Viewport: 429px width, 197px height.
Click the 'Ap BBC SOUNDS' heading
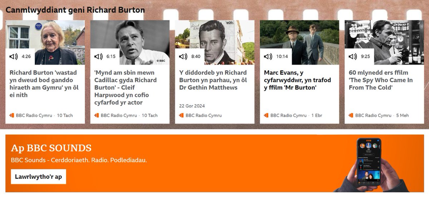[x=51, y=148]
